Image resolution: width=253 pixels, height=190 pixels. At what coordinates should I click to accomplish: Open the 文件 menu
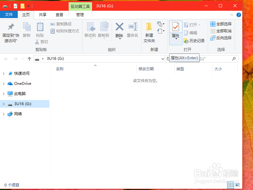(9, 15)
